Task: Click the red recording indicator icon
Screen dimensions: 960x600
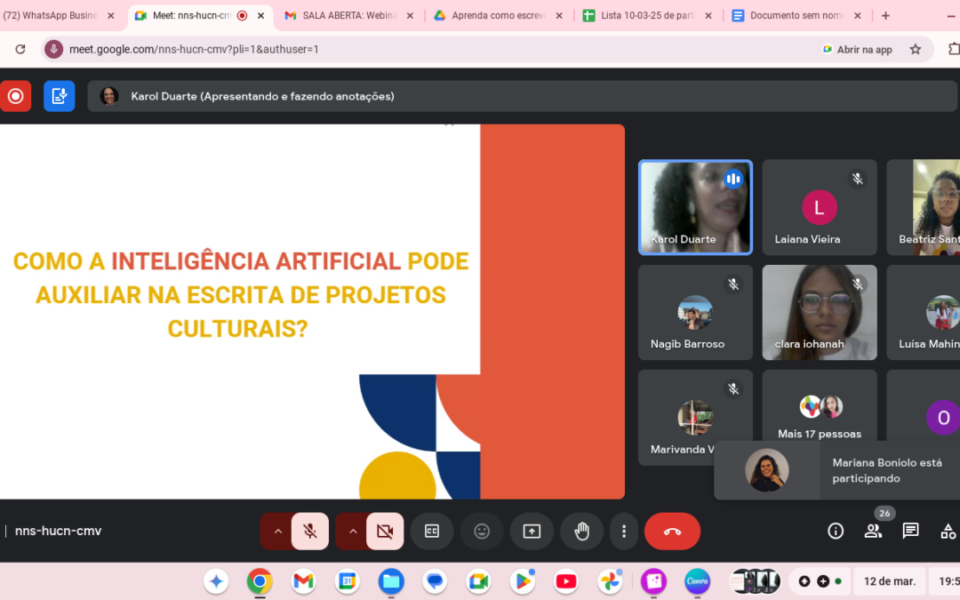Action: click(15, 96)
